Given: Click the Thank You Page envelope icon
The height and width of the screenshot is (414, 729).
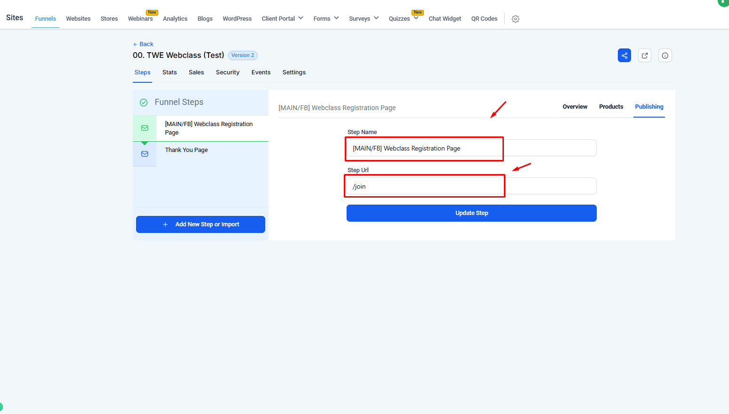Looking at the screenshot, I should click(145, 154).
